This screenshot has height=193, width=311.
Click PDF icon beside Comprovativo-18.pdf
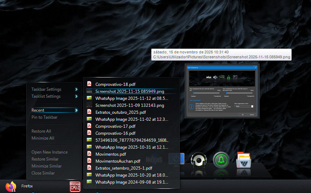pos(90,84)
